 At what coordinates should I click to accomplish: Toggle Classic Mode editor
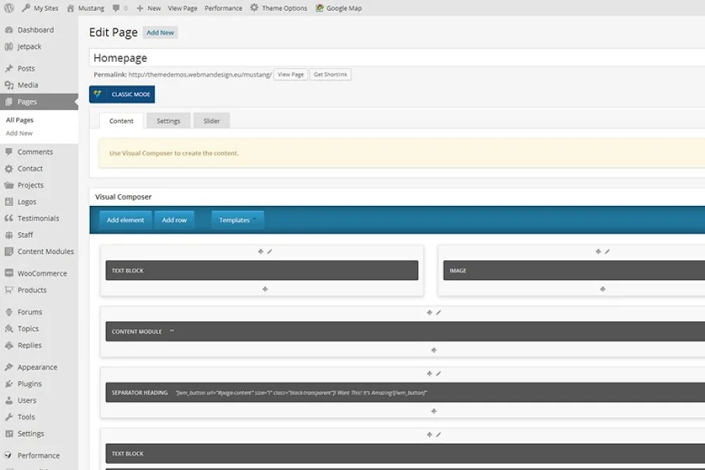(x=122, y=94)
